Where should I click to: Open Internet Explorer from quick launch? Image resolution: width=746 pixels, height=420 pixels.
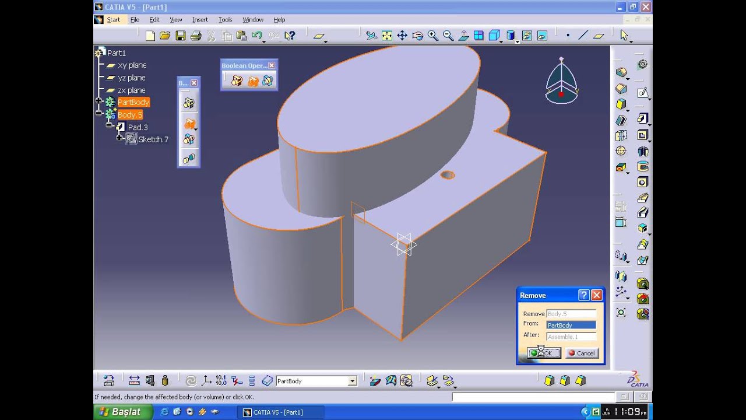tap(164, 412)
